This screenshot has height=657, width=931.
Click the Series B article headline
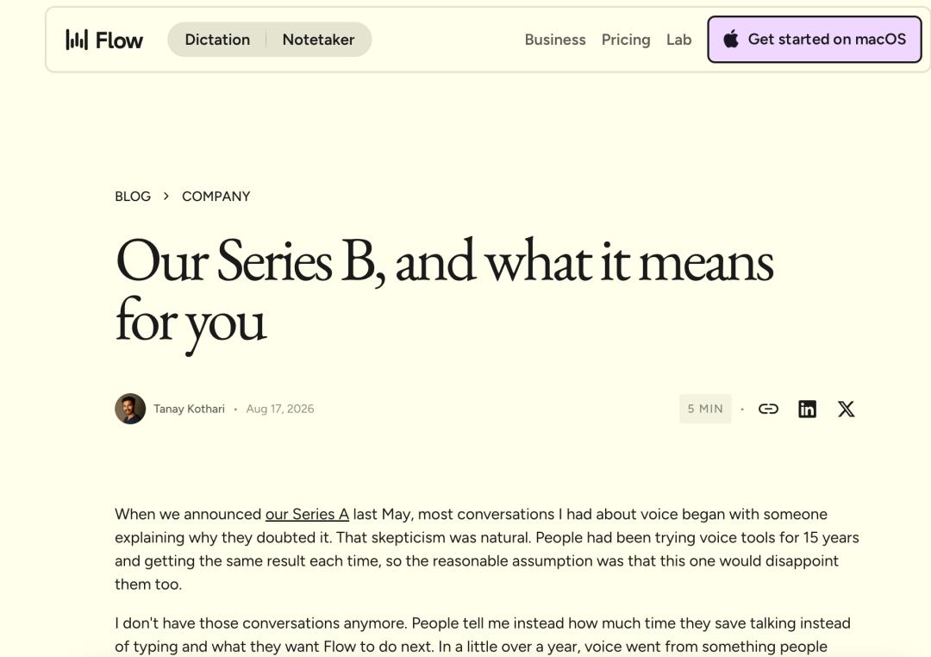click(x=444, y=293)
